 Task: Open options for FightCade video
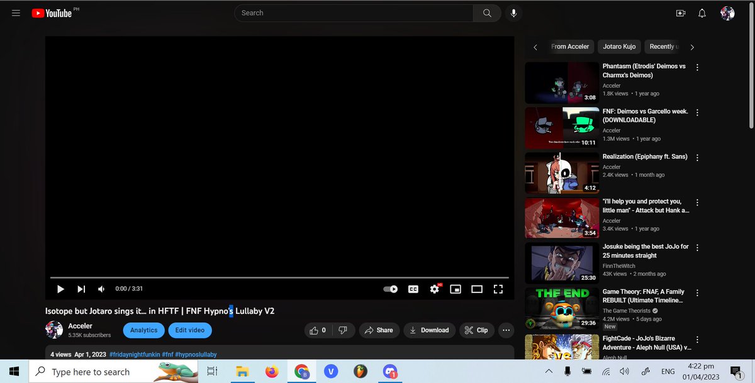[697, 339]
